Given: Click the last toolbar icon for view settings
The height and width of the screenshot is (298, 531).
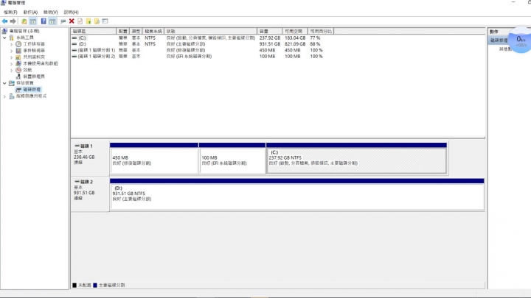Looking at the screenshot, I should click(105, 21).
